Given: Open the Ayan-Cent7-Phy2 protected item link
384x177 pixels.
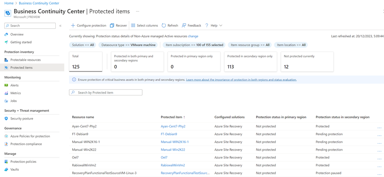Looking at the screenshot, I should (x=173, y=126).
